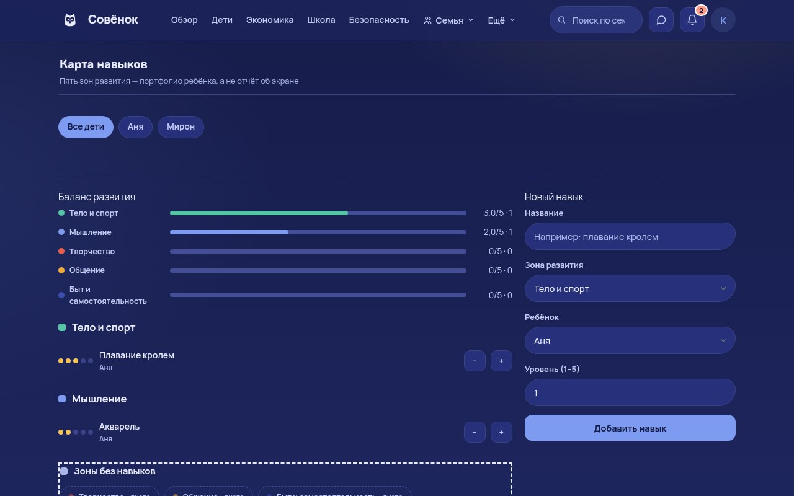Expand the Семья navigation dropdown
Viewport: 794px width, 496px height.
pos(448,20)
